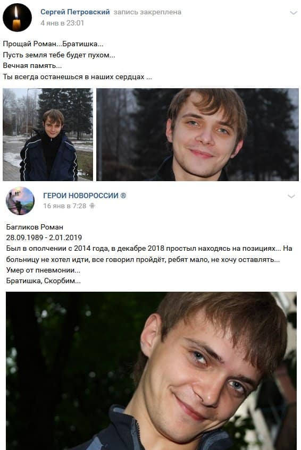
Task: Open the ГЕРОИ НОВОРОССИИ ® community link
Action: tap(85, 196)
